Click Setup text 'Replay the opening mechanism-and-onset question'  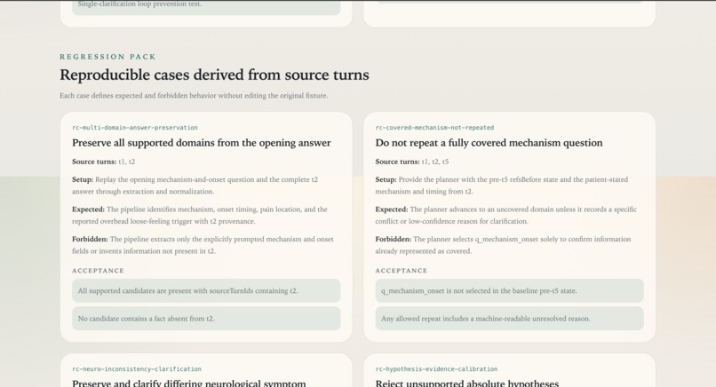[195, 186]
